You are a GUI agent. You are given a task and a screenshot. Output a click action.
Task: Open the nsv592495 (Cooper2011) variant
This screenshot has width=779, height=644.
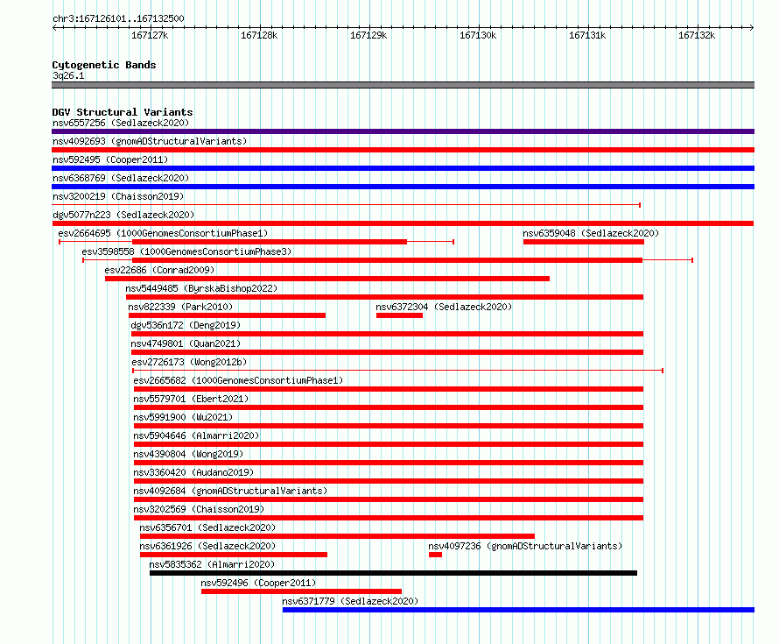click(x=110, y=159)
